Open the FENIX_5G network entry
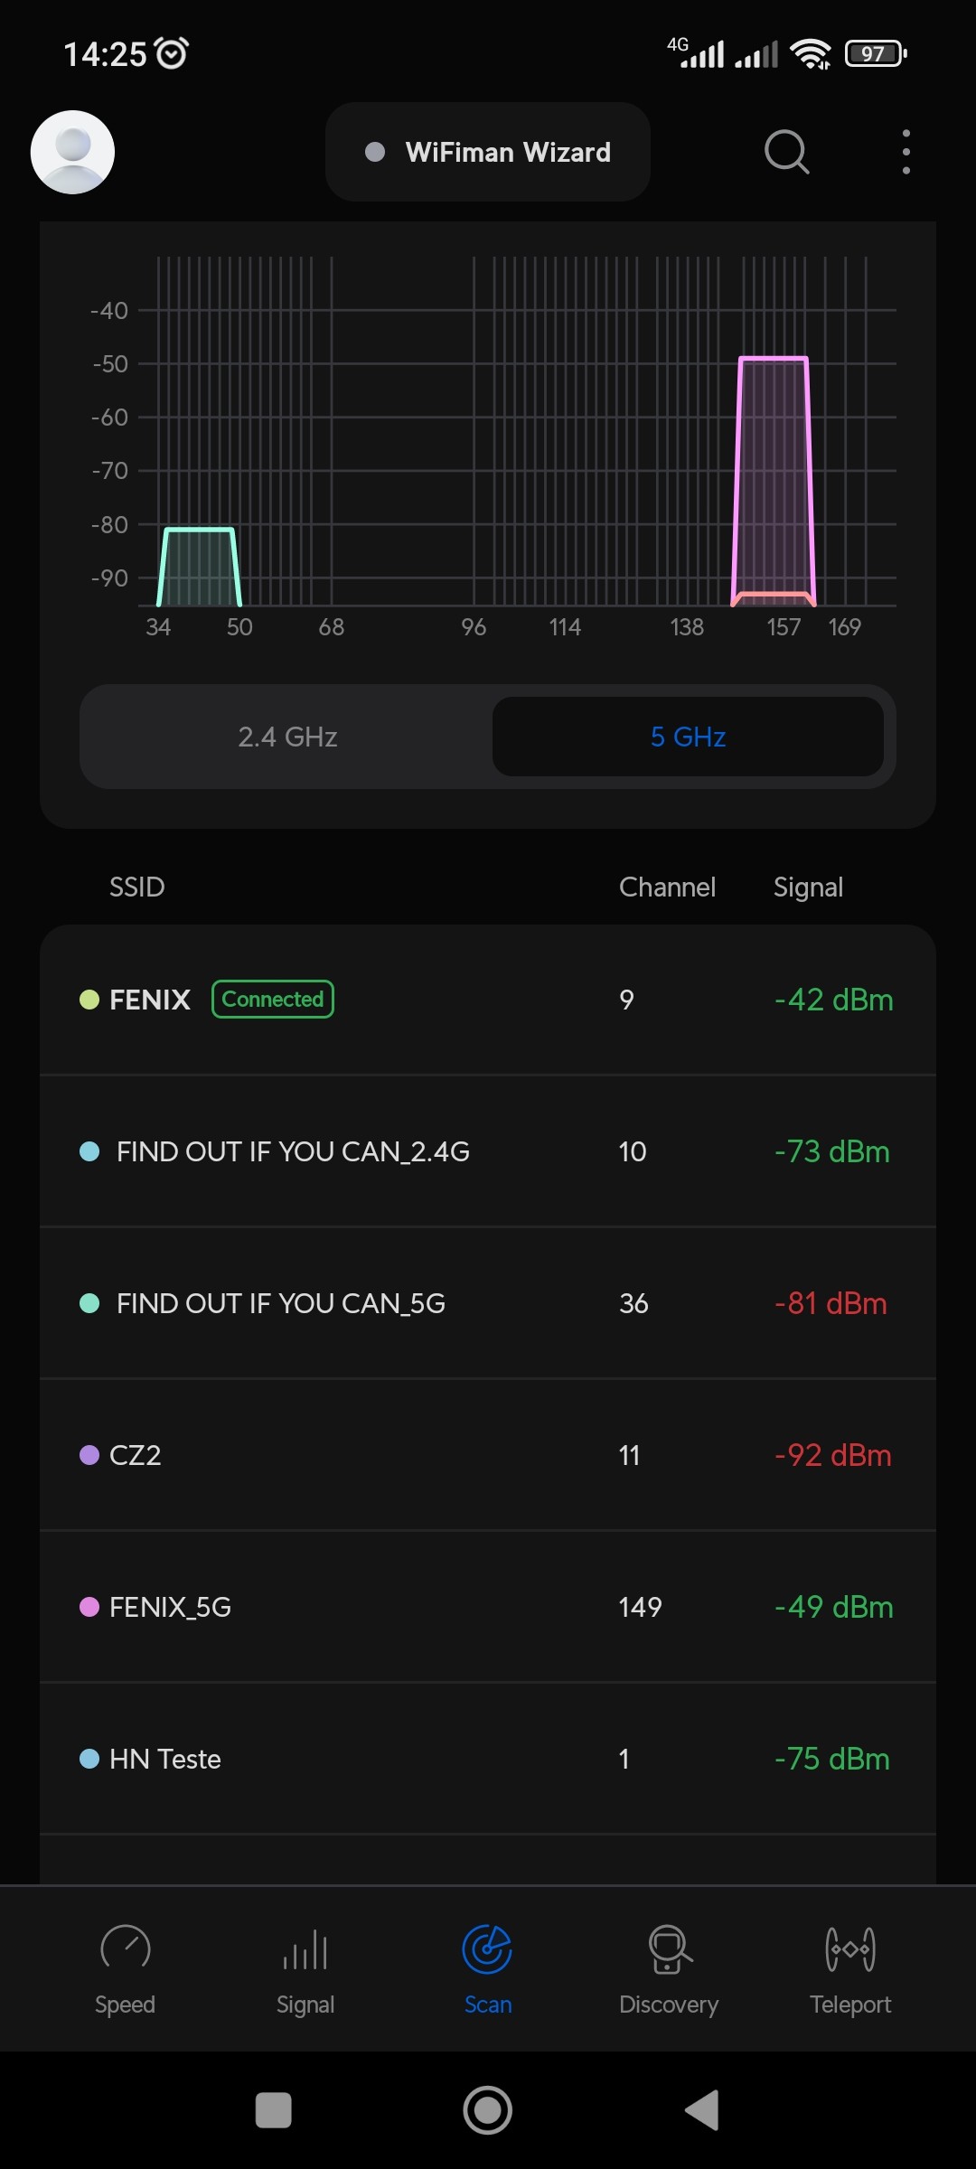 488,1607
